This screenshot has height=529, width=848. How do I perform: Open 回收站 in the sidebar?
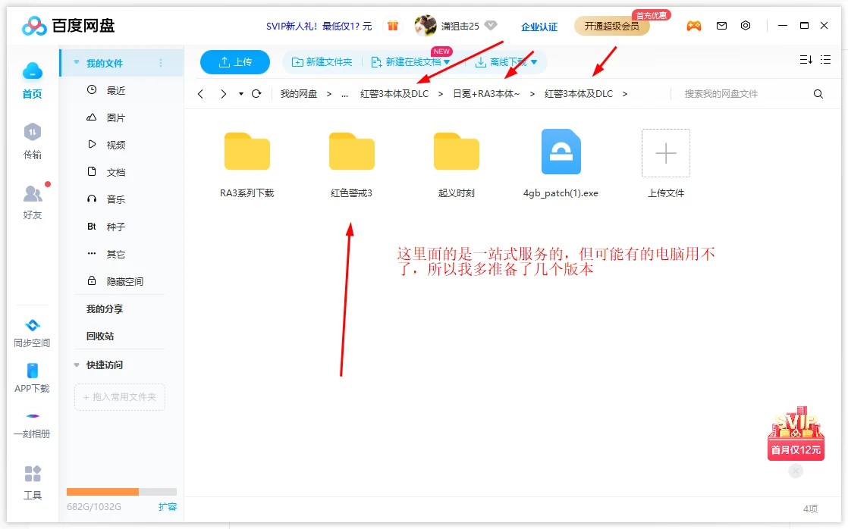pyautogui.click(x=100, y=336)
